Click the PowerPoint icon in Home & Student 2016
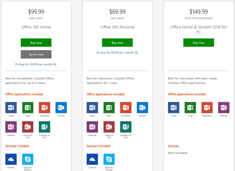Screen dimensions: 235x171 coord(207,108)
